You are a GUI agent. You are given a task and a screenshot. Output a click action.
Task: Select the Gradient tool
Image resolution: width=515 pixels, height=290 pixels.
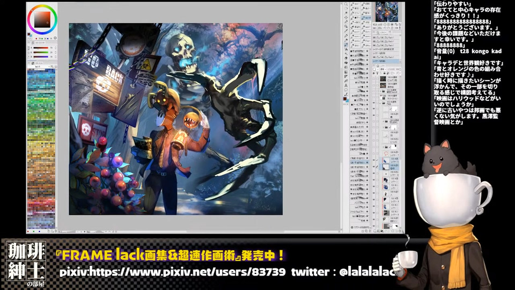346,71
